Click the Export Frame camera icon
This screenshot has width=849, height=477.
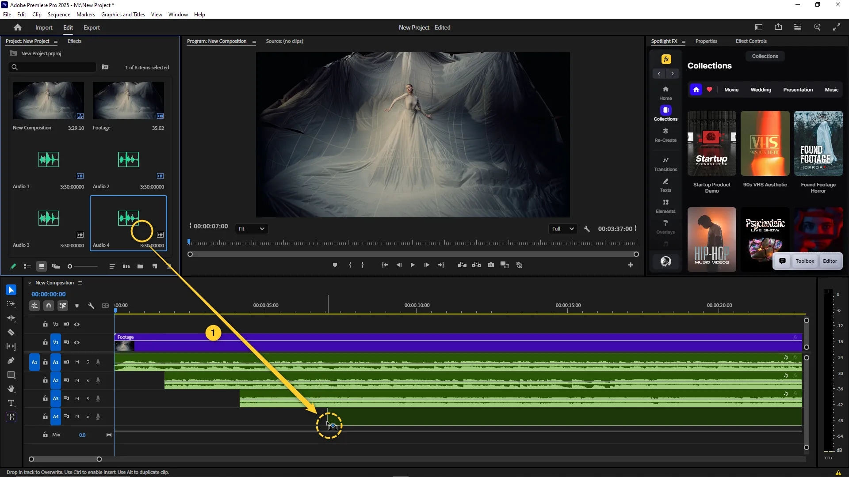pos(491,265)
